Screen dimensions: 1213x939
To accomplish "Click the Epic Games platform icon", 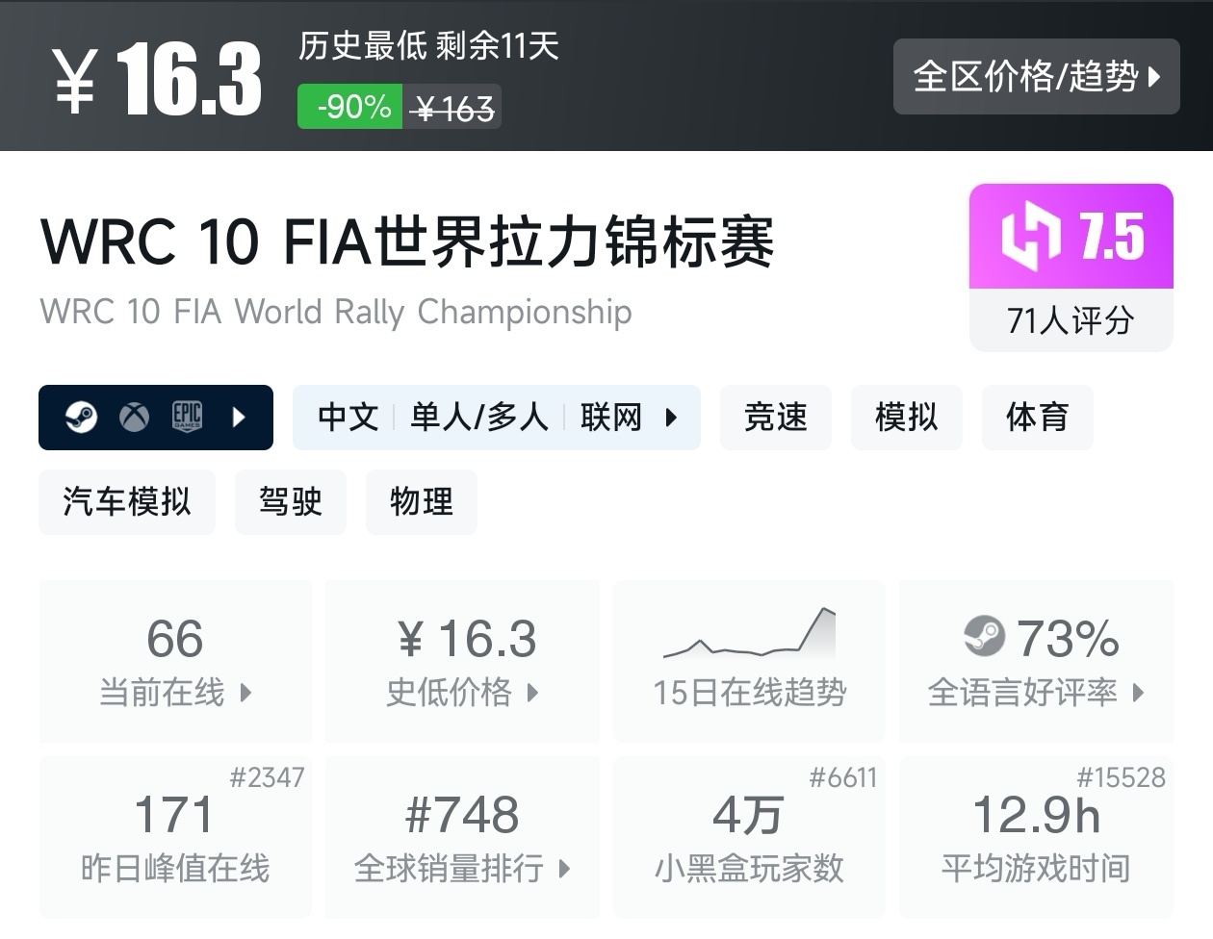I will click(x=187, y=417).
